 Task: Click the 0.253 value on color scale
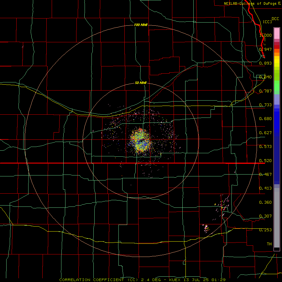[265, 230]
